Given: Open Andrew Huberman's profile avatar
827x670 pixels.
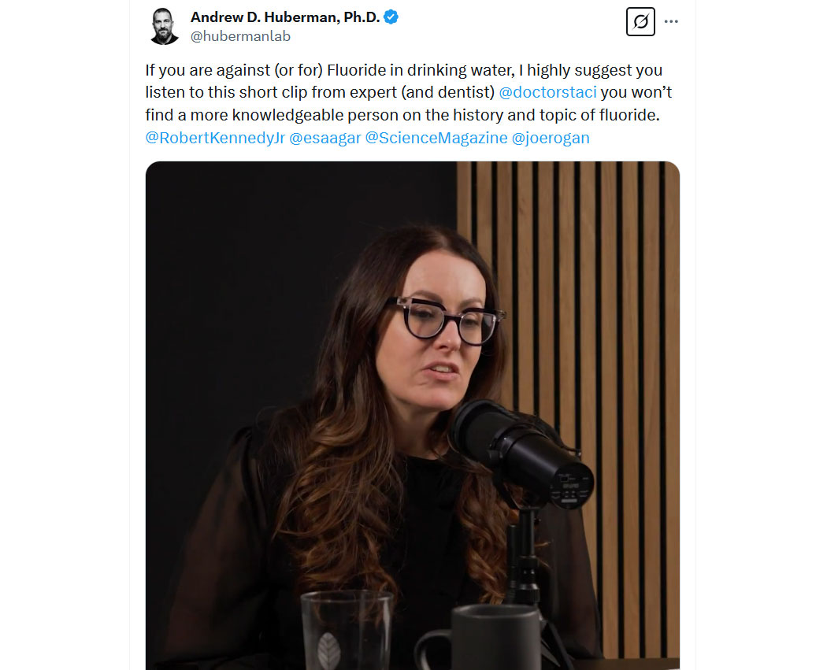Looking at the screenshot, I should [x=164, y=26].
